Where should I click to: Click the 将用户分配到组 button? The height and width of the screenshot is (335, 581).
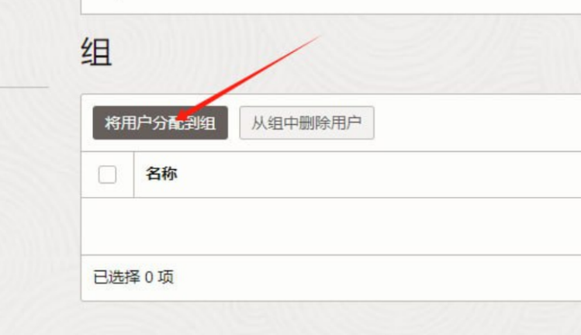click(160, 123)
